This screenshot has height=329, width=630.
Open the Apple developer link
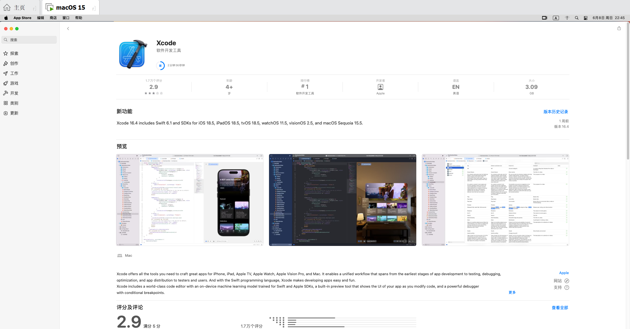(564, 273)
